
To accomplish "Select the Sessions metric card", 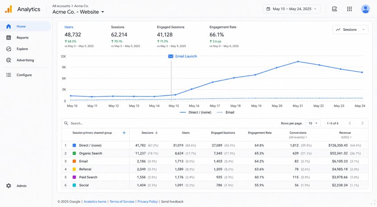I will point(125,36).
